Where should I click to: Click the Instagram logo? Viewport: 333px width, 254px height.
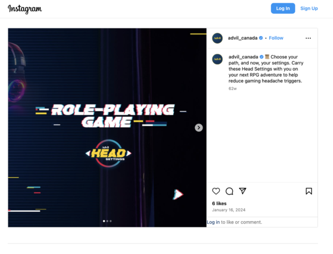point(24,9)
